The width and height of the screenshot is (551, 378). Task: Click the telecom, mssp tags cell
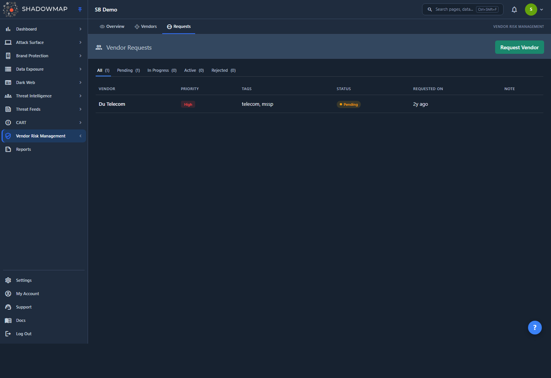(258, 104)
